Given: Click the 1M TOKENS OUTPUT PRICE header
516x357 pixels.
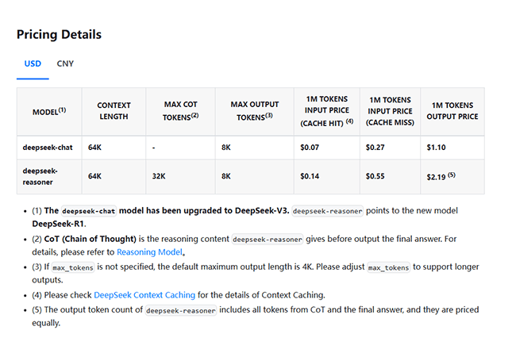Looking at the screenshot, I should pyautogui.click(x=452, y=111).
